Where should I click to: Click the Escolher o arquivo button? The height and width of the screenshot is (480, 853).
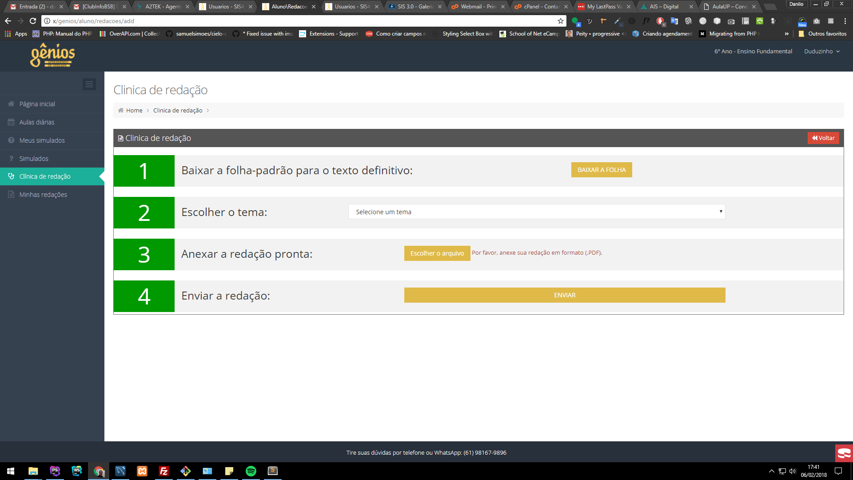437,253
